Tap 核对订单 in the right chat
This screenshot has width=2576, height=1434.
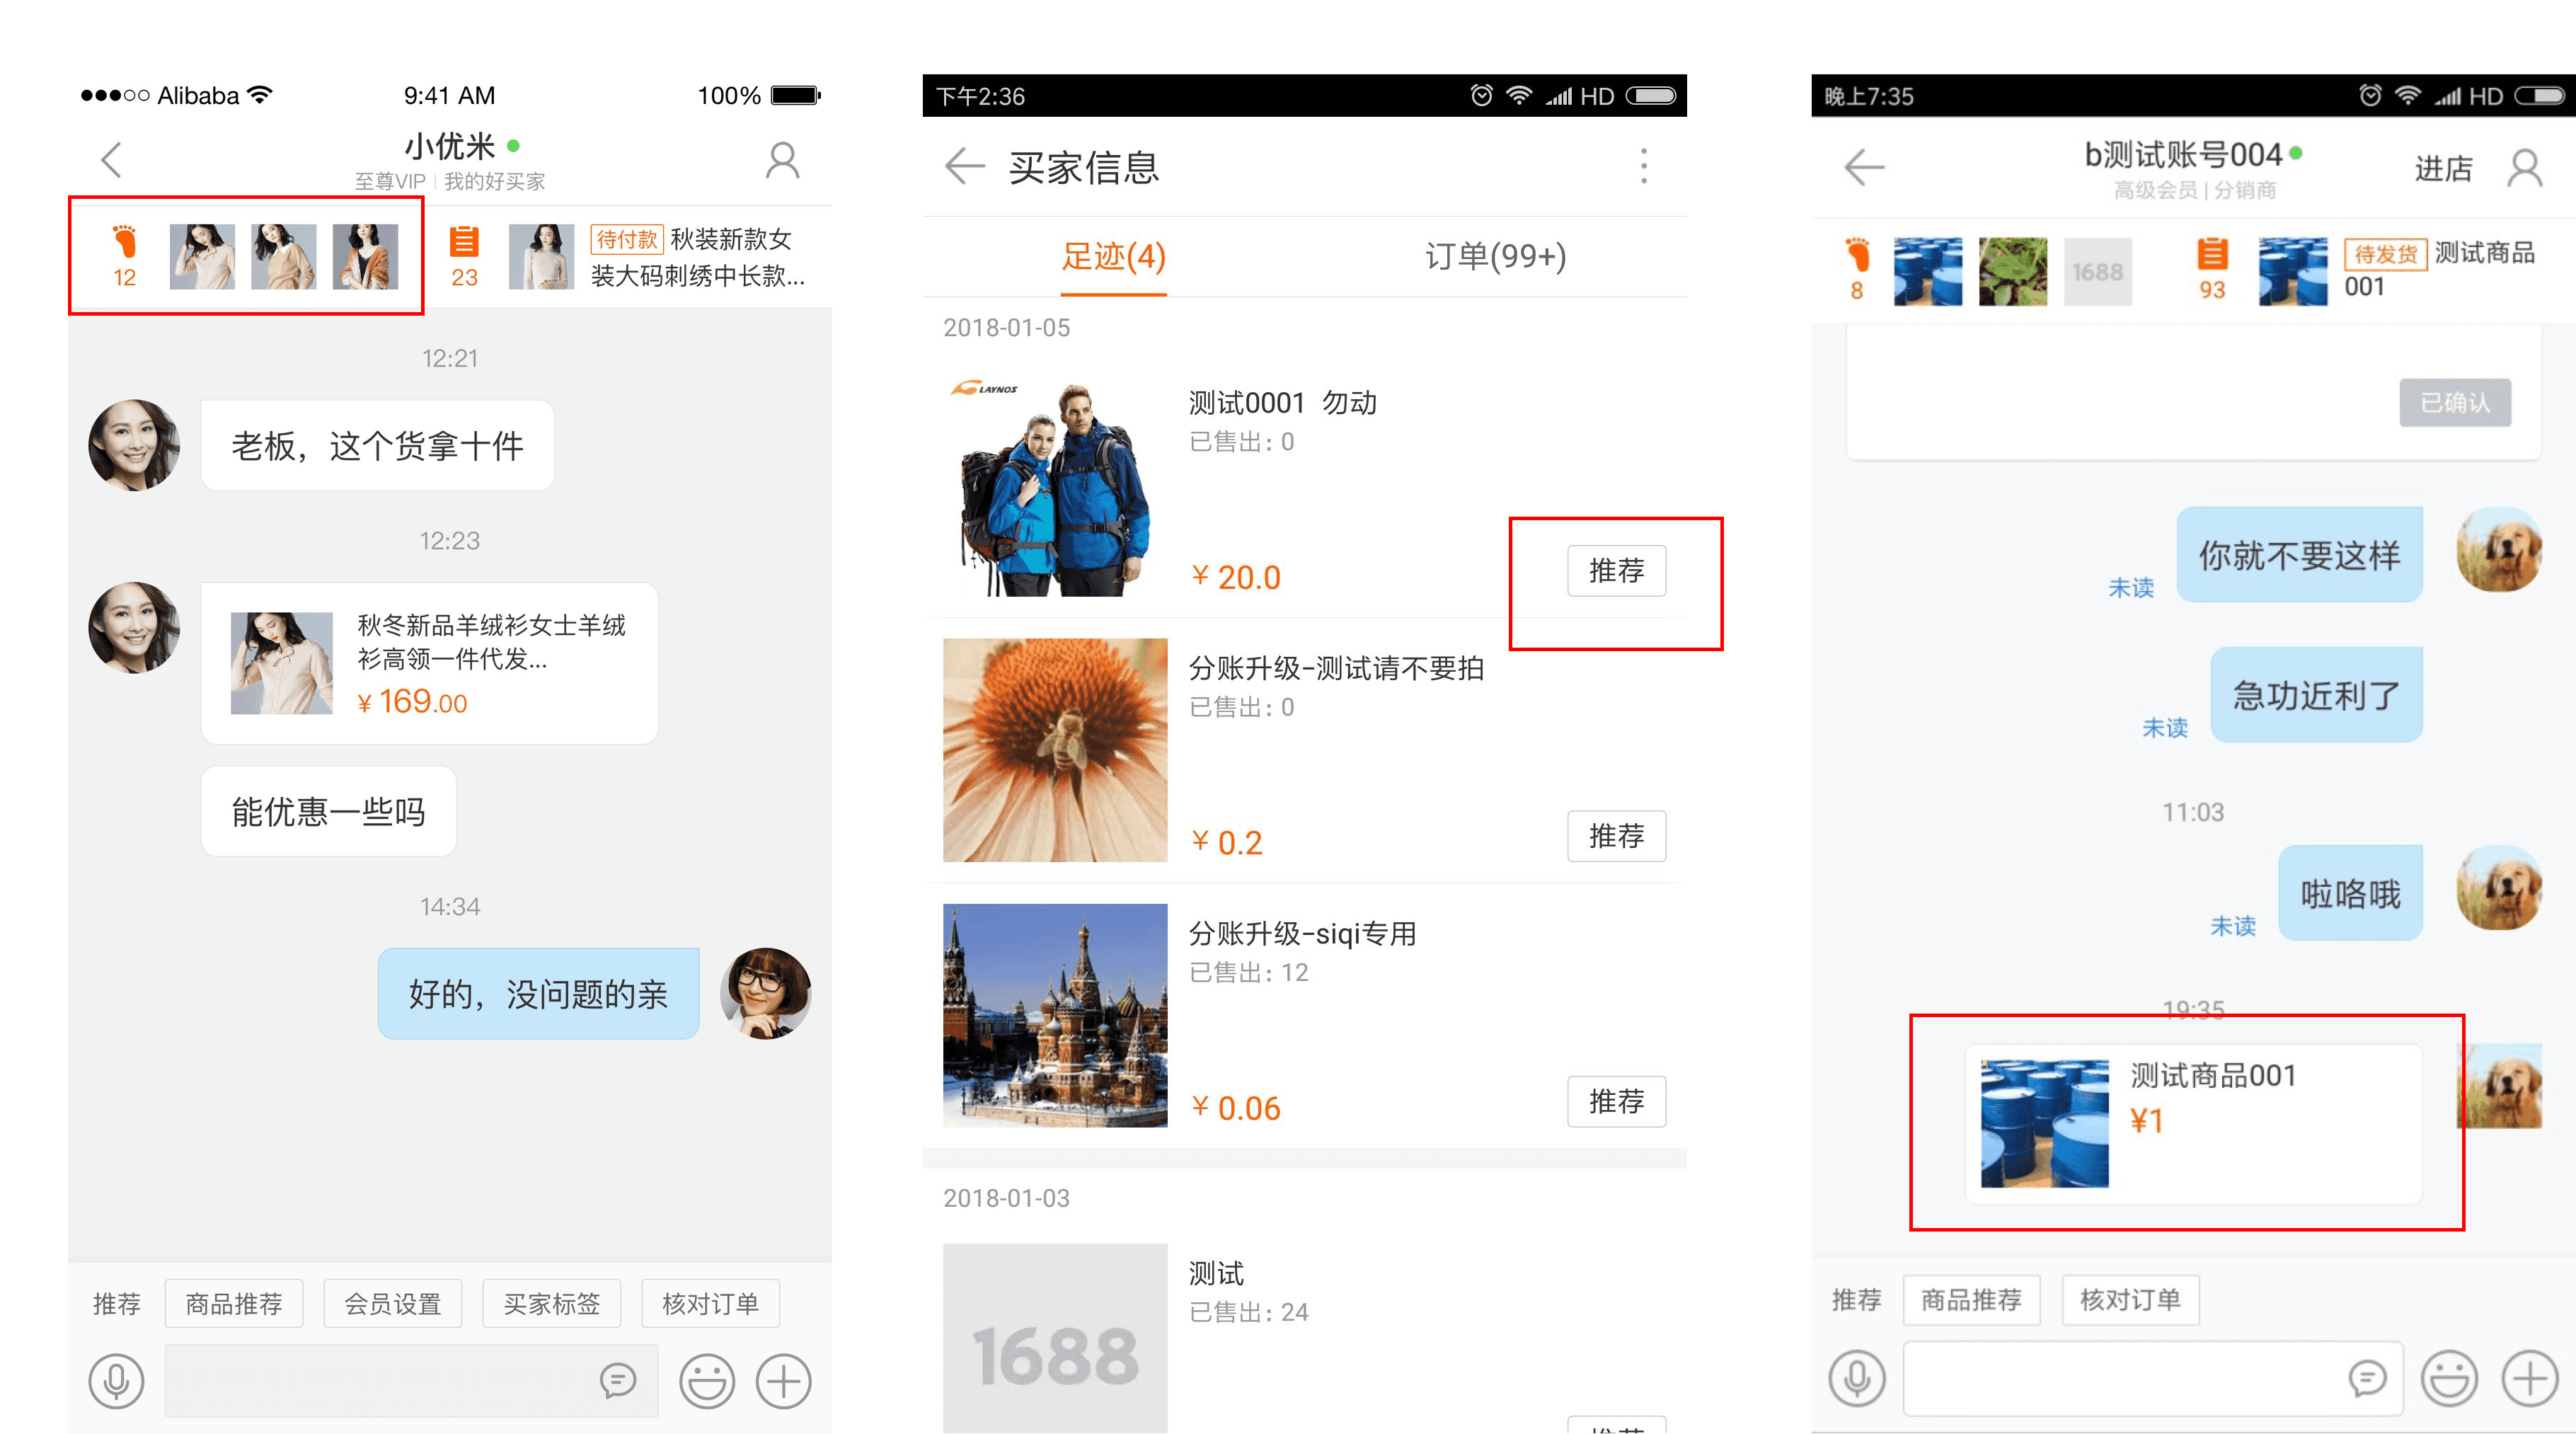(x=2130, y=1299)
